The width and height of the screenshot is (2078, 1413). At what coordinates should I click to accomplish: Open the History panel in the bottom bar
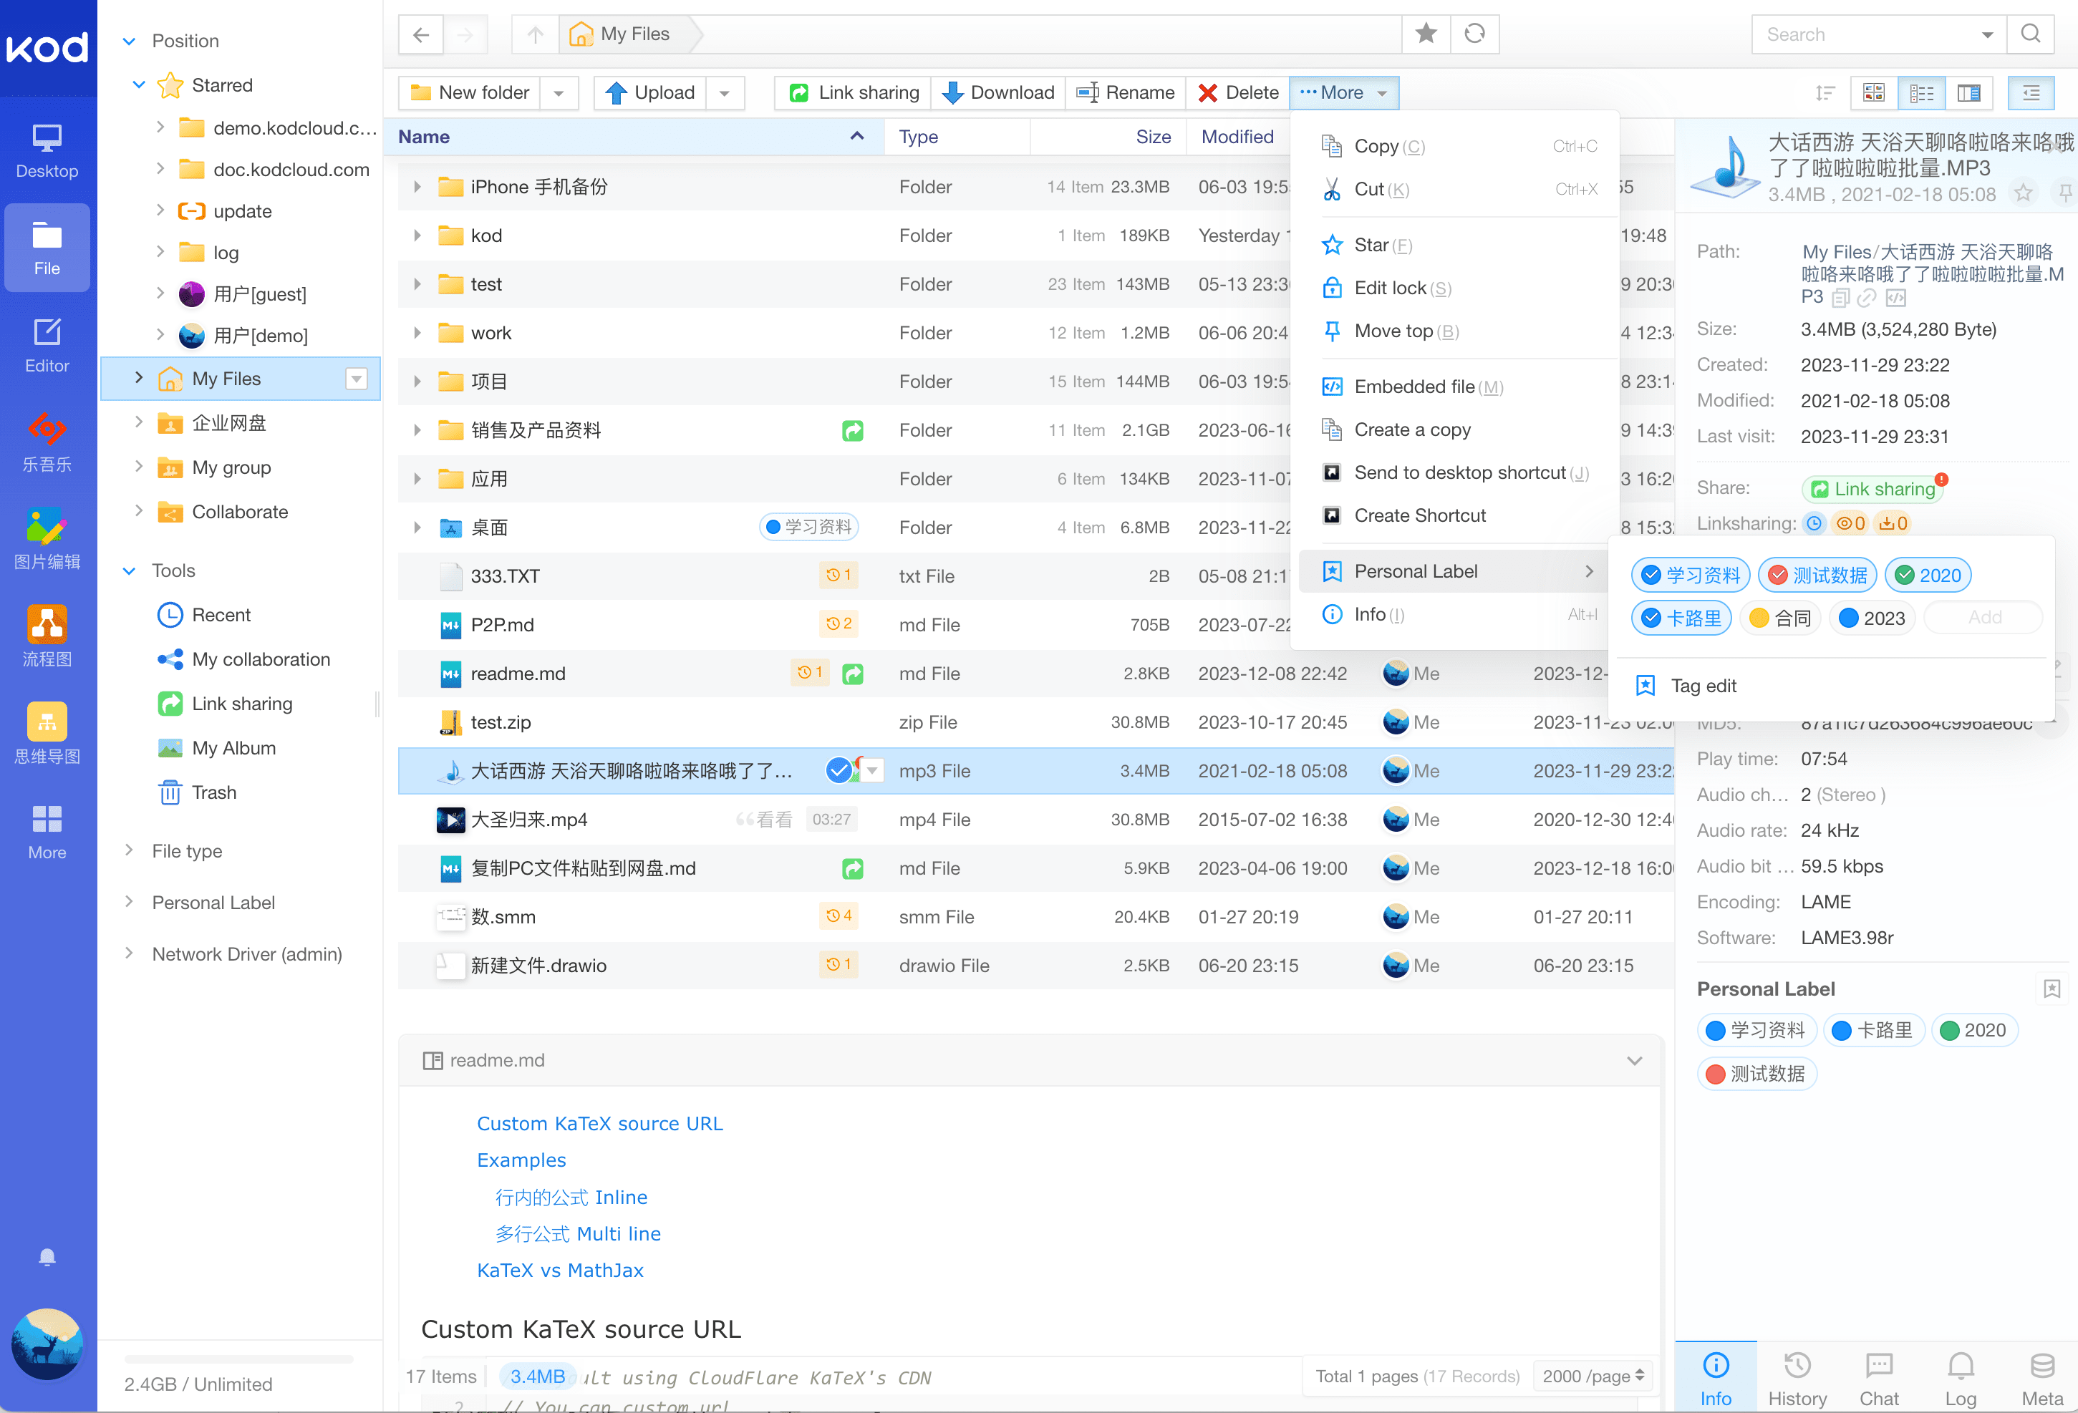click(1798, 1376)
